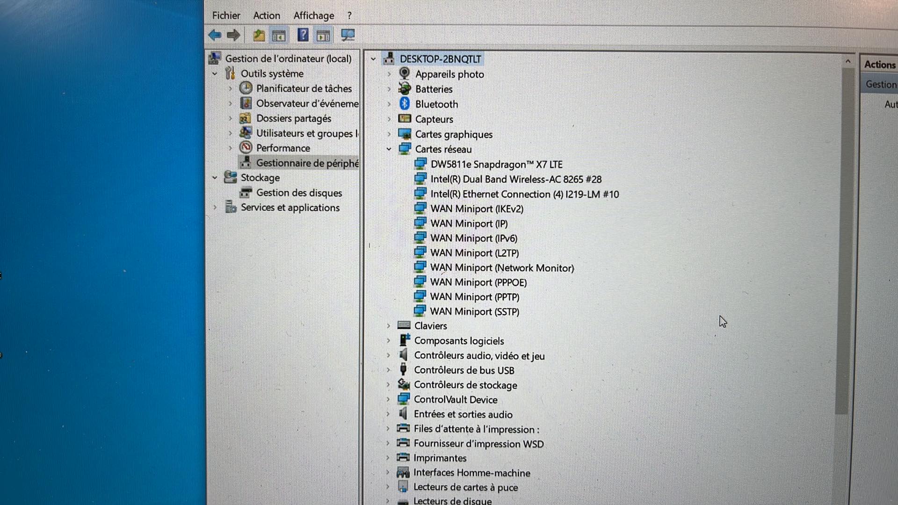This screenshot has height=505, width=898.
Task: Select the Bluetooth device category
Action: (436, 104)
